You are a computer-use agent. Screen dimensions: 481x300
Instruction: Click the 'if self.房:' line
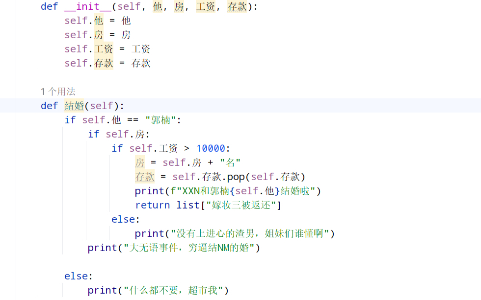click(119, 134)
